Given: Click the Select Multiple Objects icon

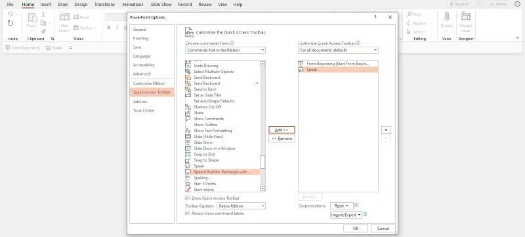Looking at the screenshot, I should click(x=188, y=72).
